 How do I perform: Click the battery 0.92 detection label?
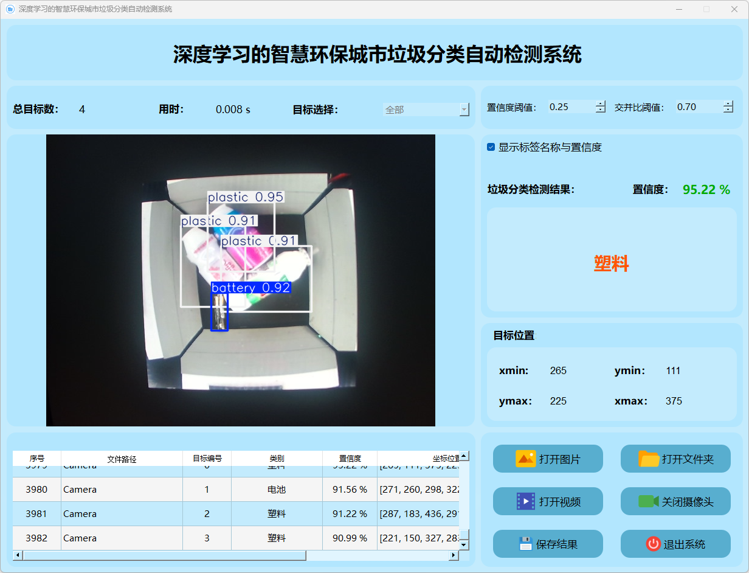(x=250, y=288)
